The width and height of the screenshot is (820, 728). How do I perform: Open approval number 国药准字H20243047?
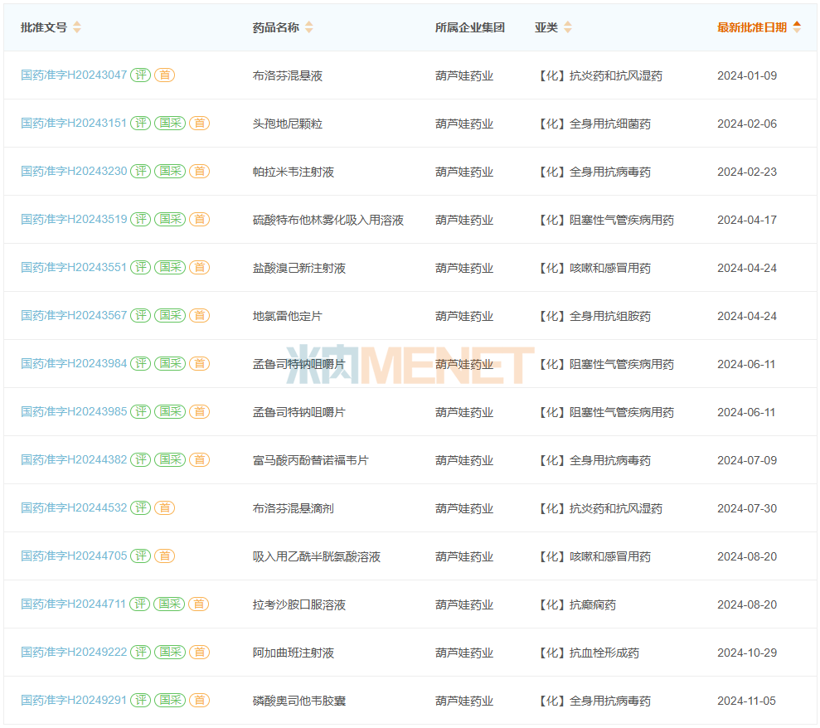[74, 75]
